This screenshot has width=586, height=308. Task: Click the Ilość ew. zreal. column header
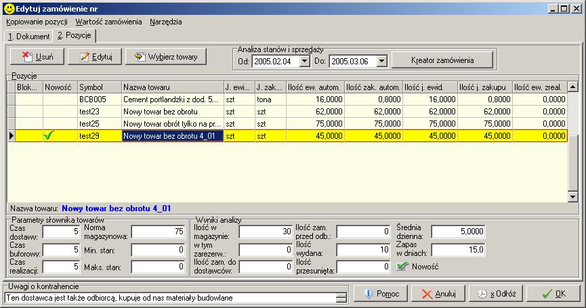[x=540, y=87]
